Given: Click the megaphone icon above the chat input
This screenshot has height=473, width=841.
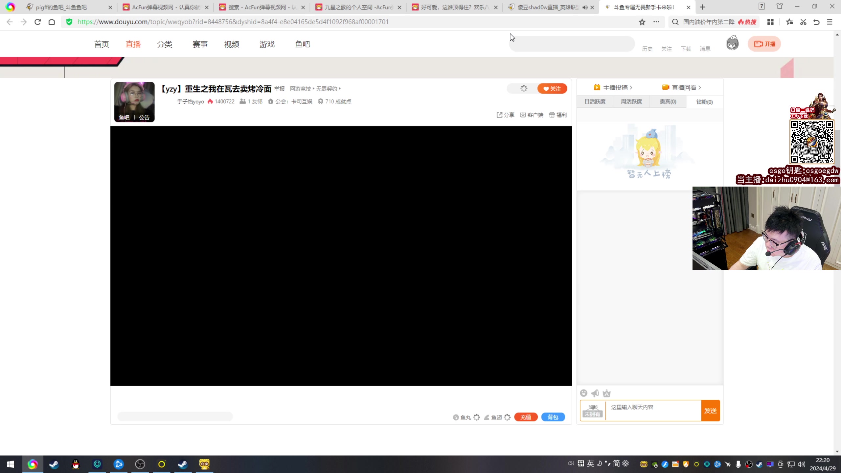Looking at the screenshot, I should [x=595, y=393].
